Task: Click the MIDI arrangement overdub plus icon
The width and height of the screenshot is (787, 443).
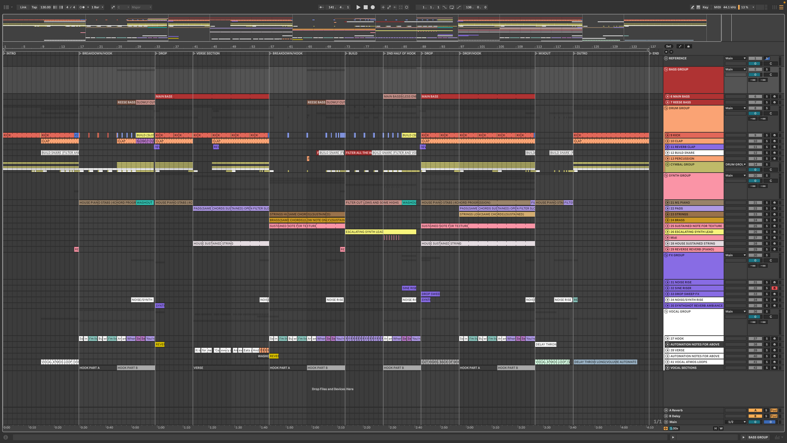Action: click(x=383, y=7)
